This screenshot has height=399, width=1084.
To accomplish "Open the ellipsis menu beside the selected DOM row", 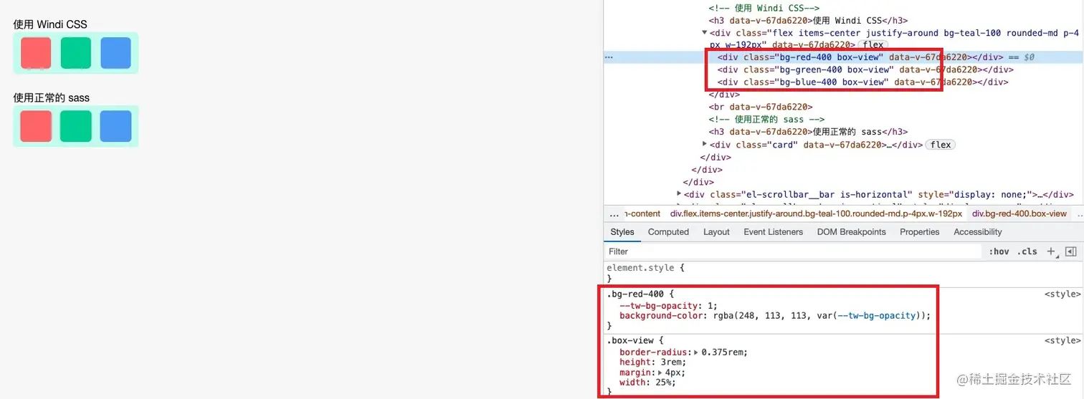I will (x=609, y=57).
